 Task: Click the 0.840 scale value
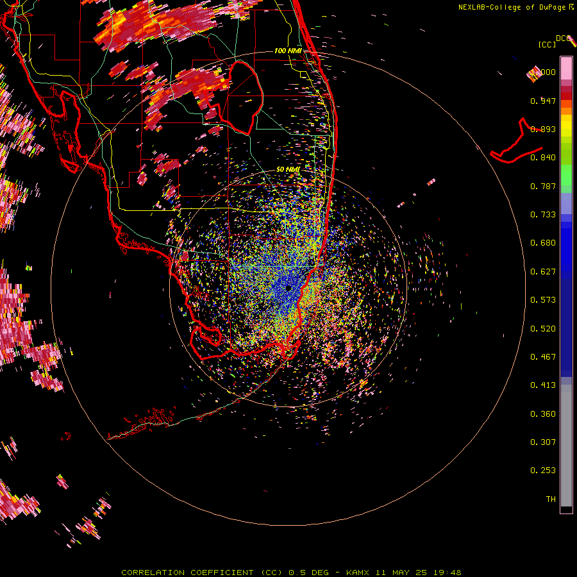tap(543, 158)
